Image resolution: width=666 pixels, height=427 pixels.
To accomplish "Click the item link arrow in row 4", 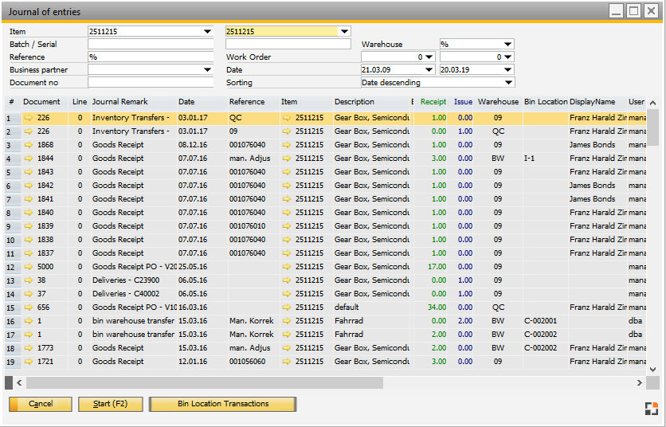I will pos(287,159).
